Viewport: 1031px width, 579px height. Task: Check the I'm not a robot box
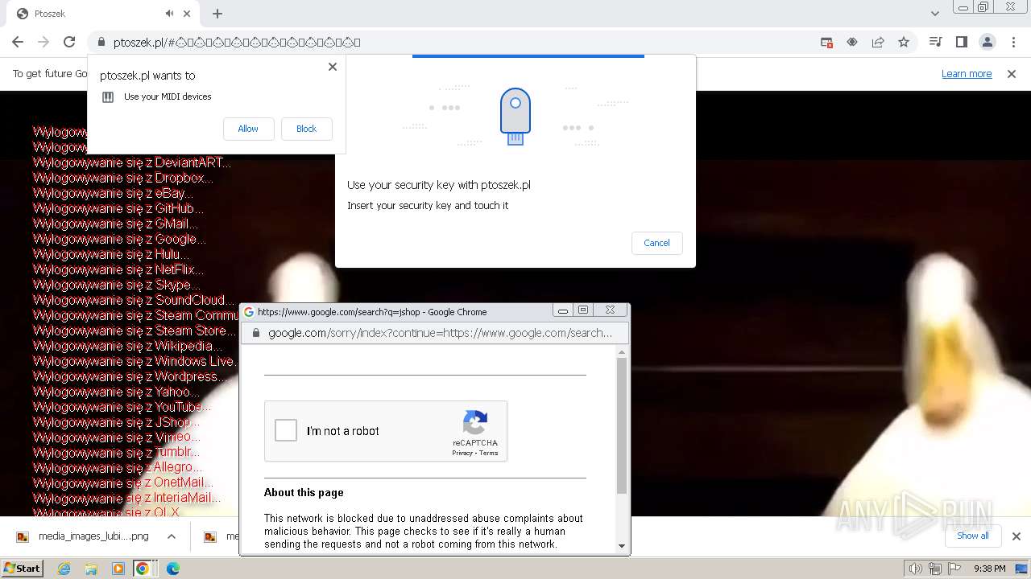pos(286,430)
